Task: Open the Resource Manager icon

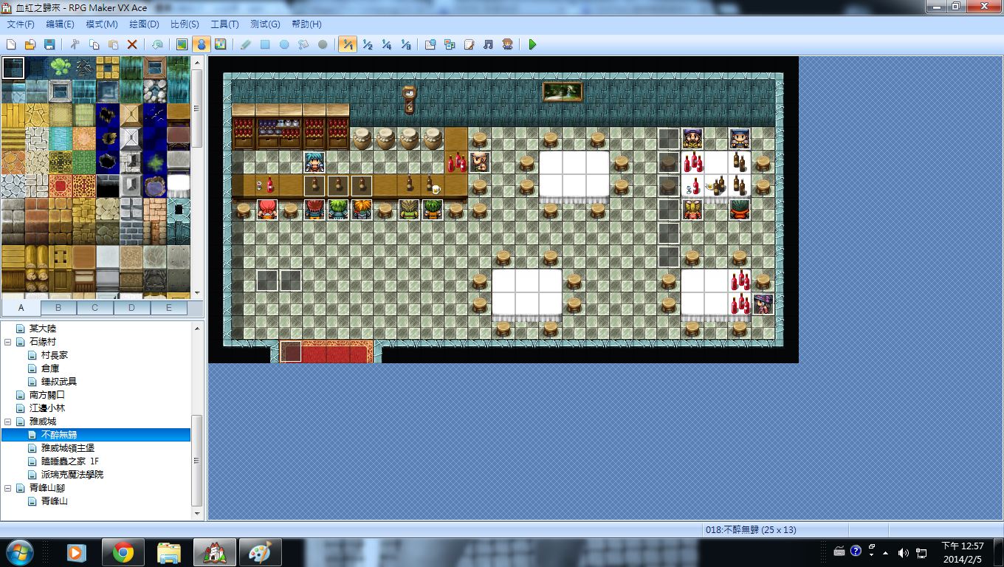Action: 450,44
